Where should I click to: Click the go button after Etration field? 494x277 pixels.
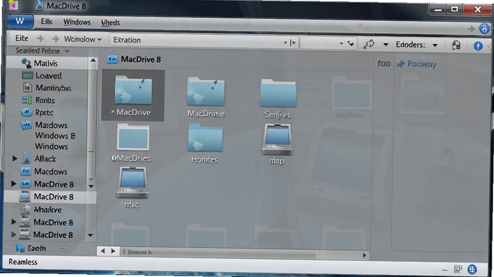point(293,42)
